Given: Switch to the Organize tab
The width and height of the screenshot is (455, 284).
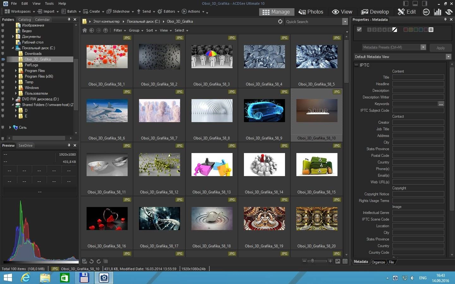Looking at the screenshot, I should tap(378, 262).
